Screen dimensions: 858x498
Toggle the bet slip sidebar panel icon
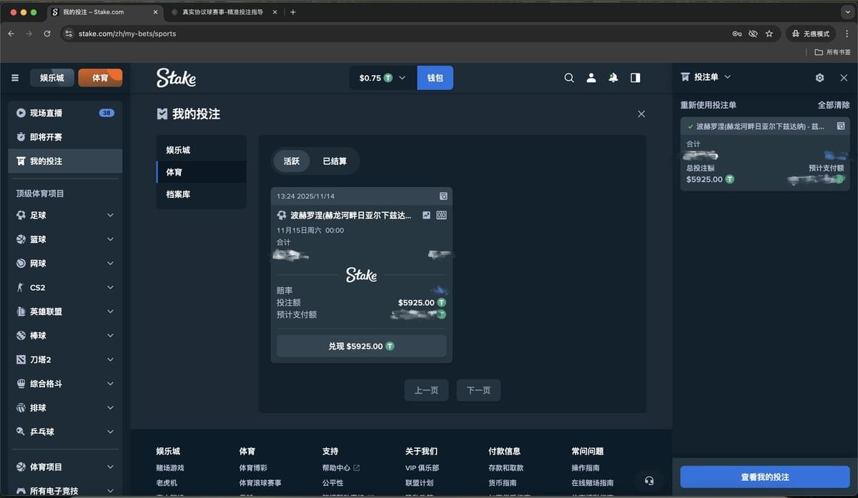coord(635,78)
